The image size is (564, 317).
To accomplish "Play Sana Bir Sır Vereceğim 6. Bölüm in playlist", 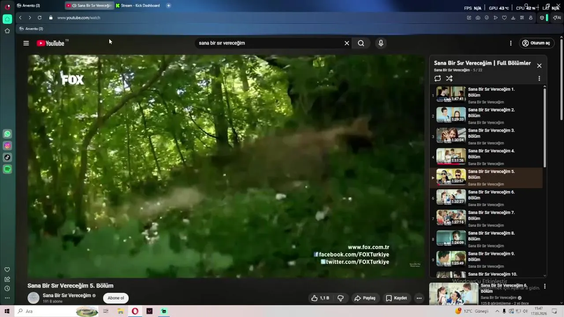I will [486, 198].
